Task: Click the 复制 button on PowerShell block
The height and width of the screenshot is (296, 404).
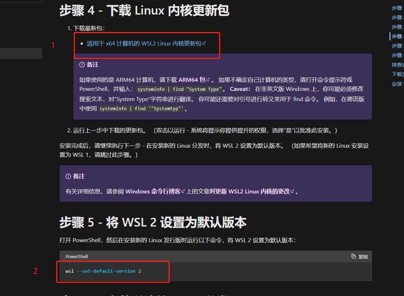Action: pyautogui.click(x=359, y=257)
